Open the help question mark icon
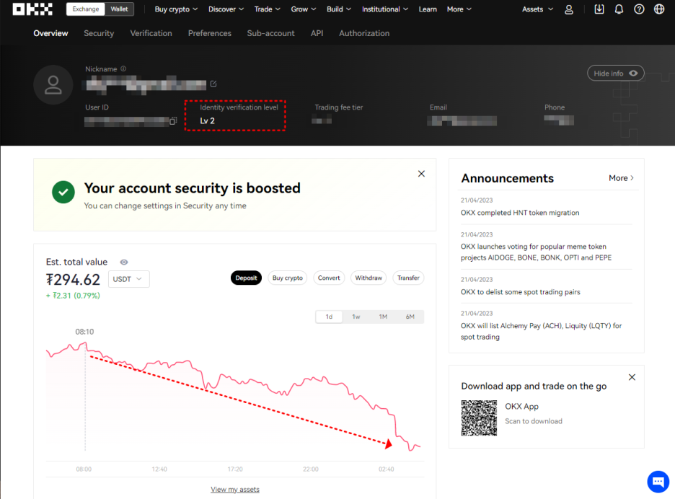675x499 pixels. pos(639,9)
